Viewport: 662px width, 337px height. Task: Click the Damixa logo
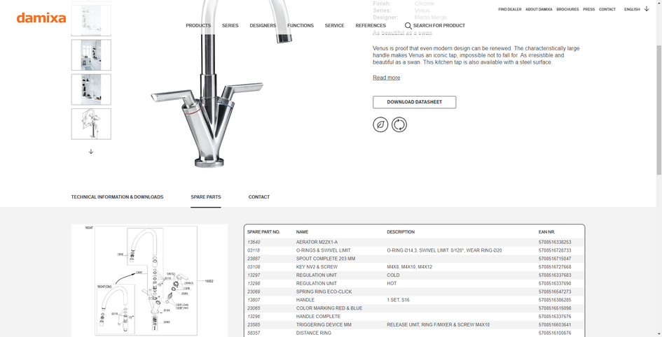point(41,17)
